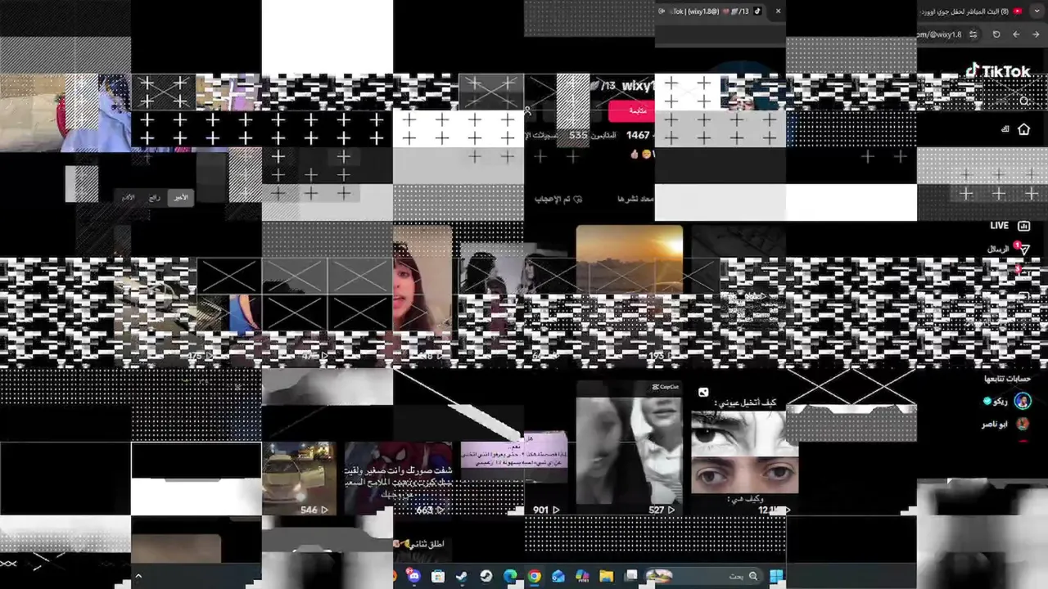Click browser forward arrow
Image resolution: width=1048 pixels, height=589 pixels.
[1036, 34]
